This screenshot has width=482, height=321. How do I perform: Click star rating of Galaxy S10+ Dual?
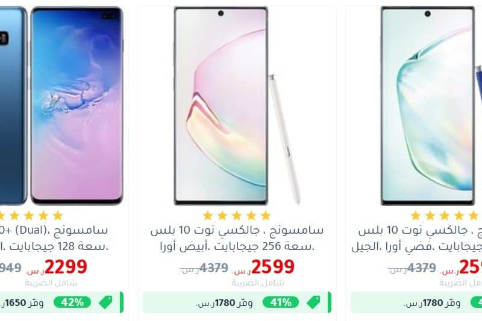(31, 216)
